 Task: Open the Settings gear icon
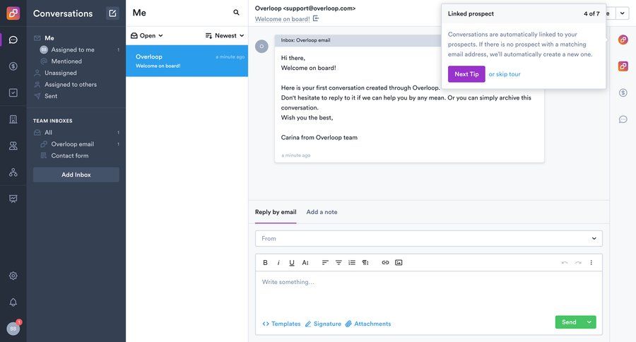coord(13,276)
